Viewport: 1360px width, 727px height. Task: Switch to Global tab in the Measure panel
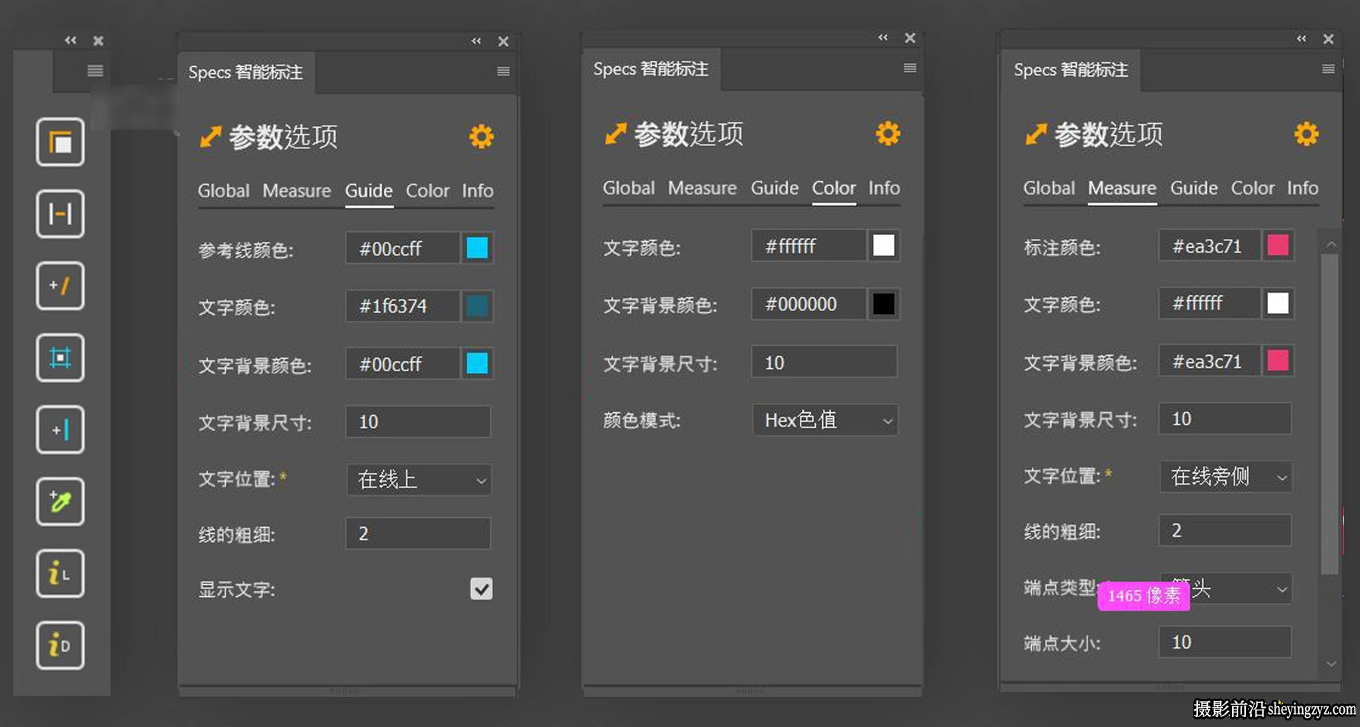(1049, 188)
